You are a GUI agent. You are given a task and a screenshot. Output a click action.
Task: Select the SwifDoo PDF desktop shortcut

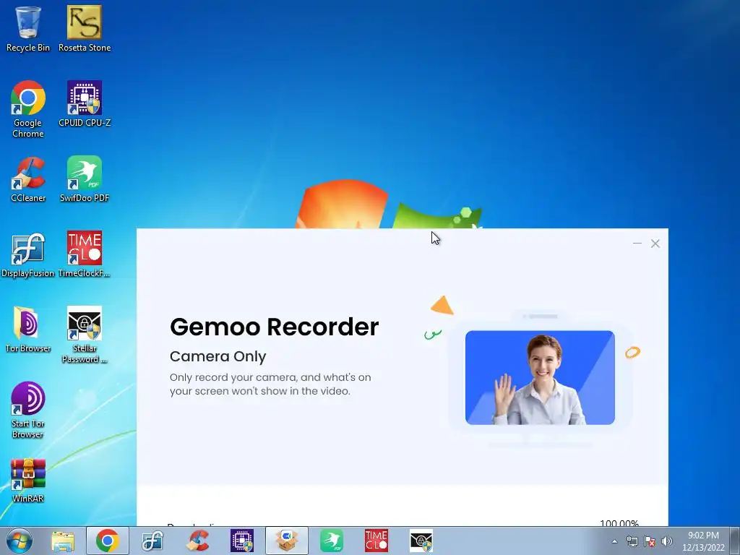(x=85, y=179)
